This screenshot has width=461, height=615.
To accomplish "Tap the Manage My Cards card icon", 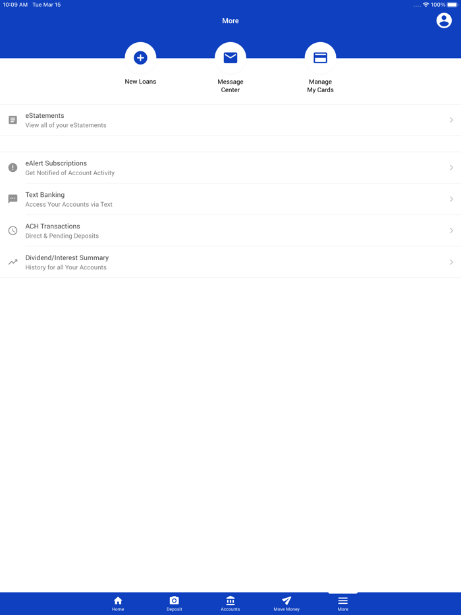I will point(320,58).
